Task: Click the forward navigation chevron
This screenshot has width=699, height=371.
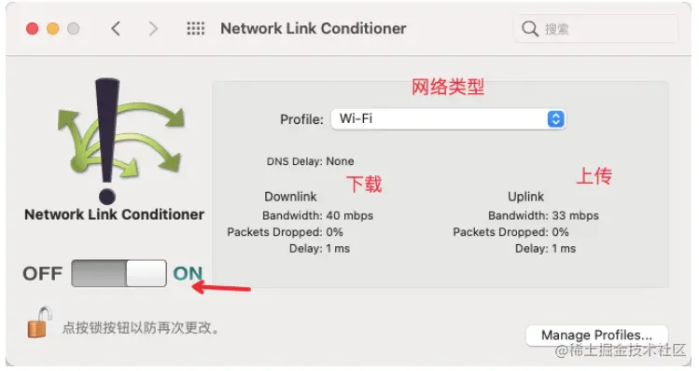Action: [x=153, y=29]
